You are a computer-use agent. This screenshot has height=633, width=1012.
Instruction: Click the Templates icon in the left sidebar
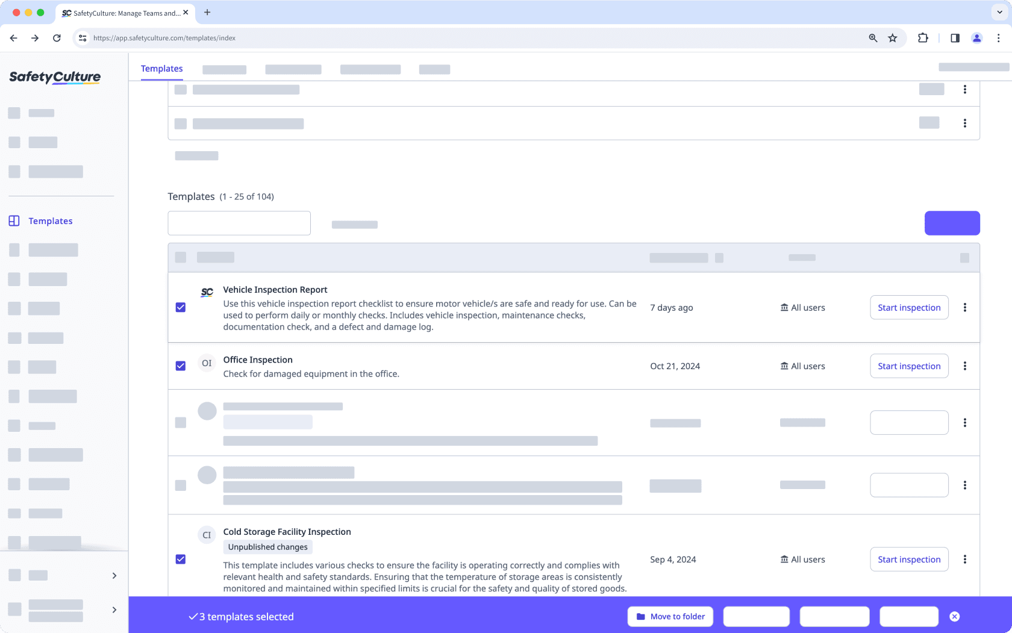[x=14, y=220]
